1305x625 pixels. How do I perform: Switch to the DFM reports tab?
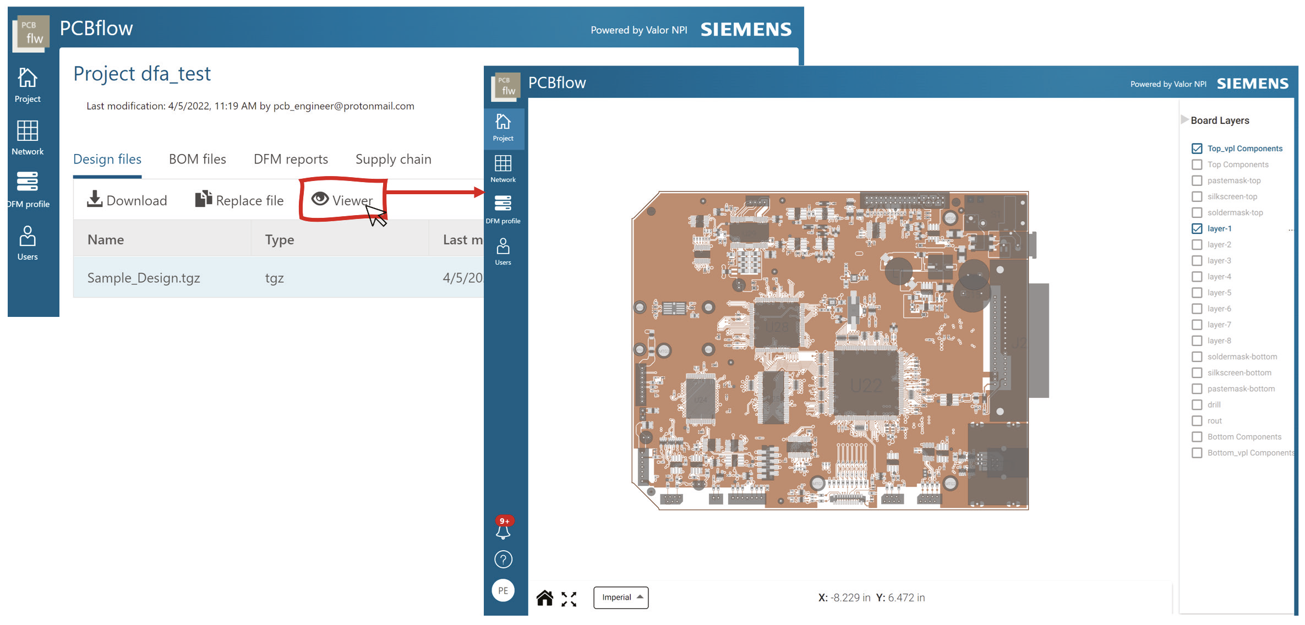[291, 159]
